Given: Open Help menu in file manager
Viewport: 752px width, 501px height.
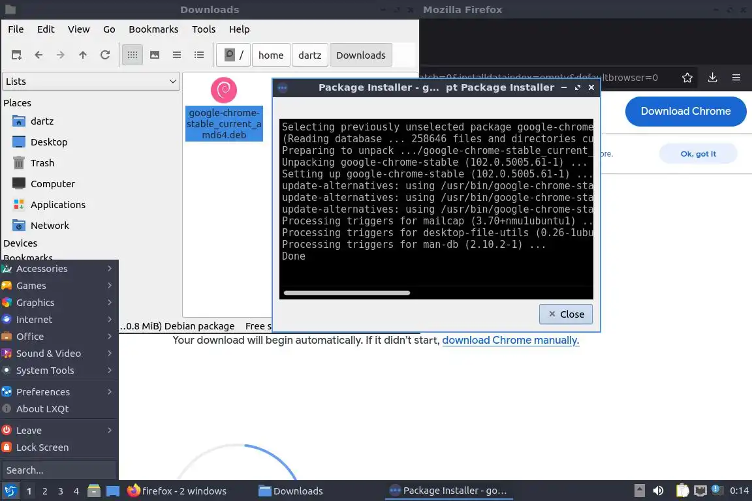Looking at the screenshot, I should click(x=240, y=29).
